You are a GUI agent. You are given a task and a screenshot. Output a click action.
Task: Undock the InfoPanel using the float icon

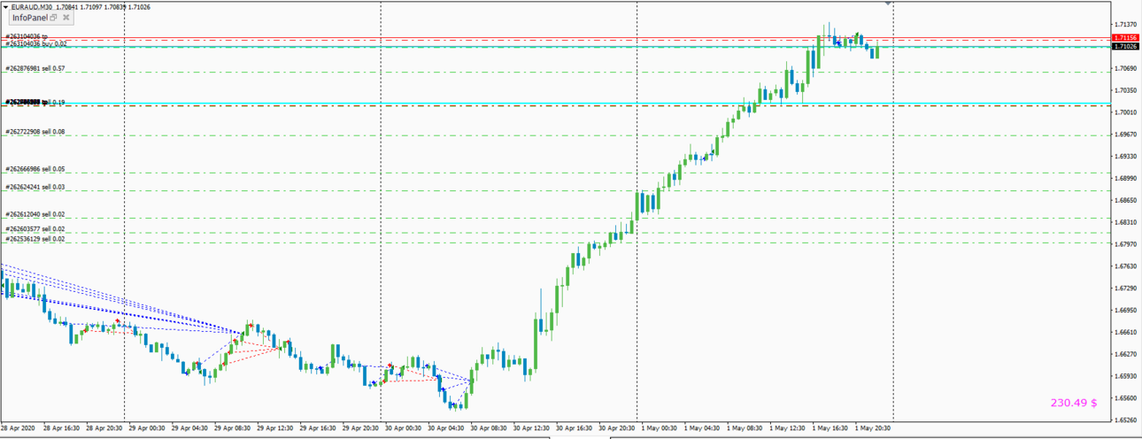pos(54,18)
